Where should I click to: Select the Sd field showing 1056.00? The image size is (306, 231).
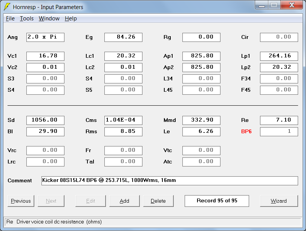[45, 120]
